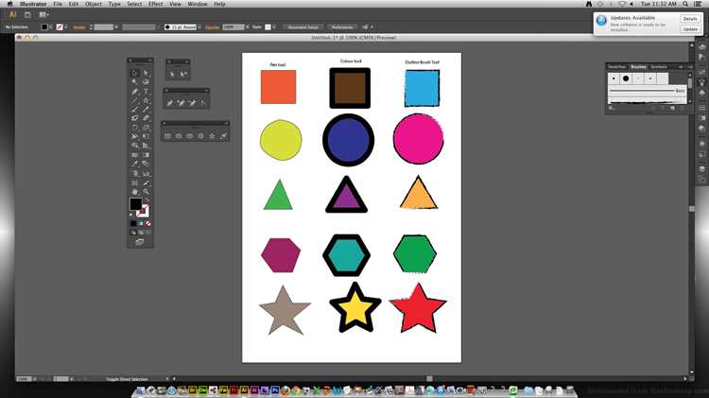Viewport: 709px width, 398px height.
Task: Click the None icon below the fill swatch
Action: click(x=147, y=223)
